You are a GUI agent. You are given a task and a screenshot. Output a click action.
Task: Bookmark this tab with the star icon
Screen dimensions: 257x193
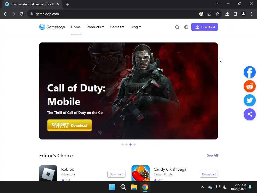(217, 14)
